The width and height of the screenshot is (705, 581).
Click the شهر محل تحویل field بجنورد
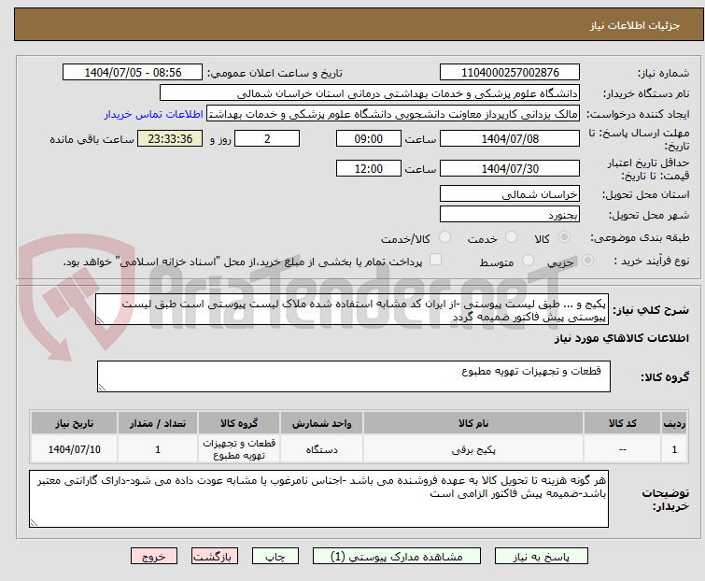(510, 214)
